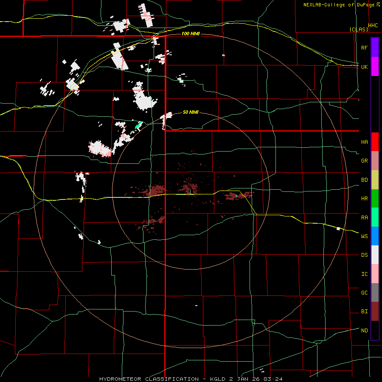Click the small white echo at far east edge

(338, 228)
